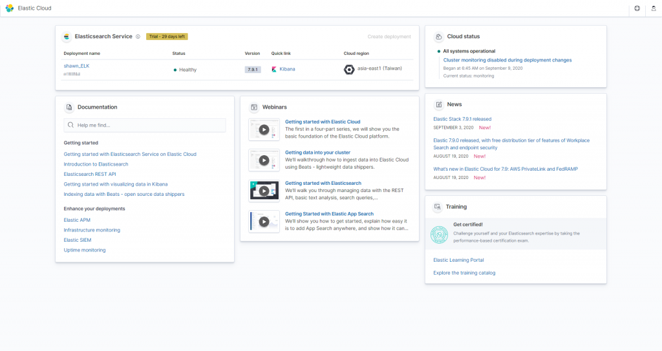Open Infrastructure monitoring link
The width and height of the screenshot is (662, 351).
click(x=92, y=230)
